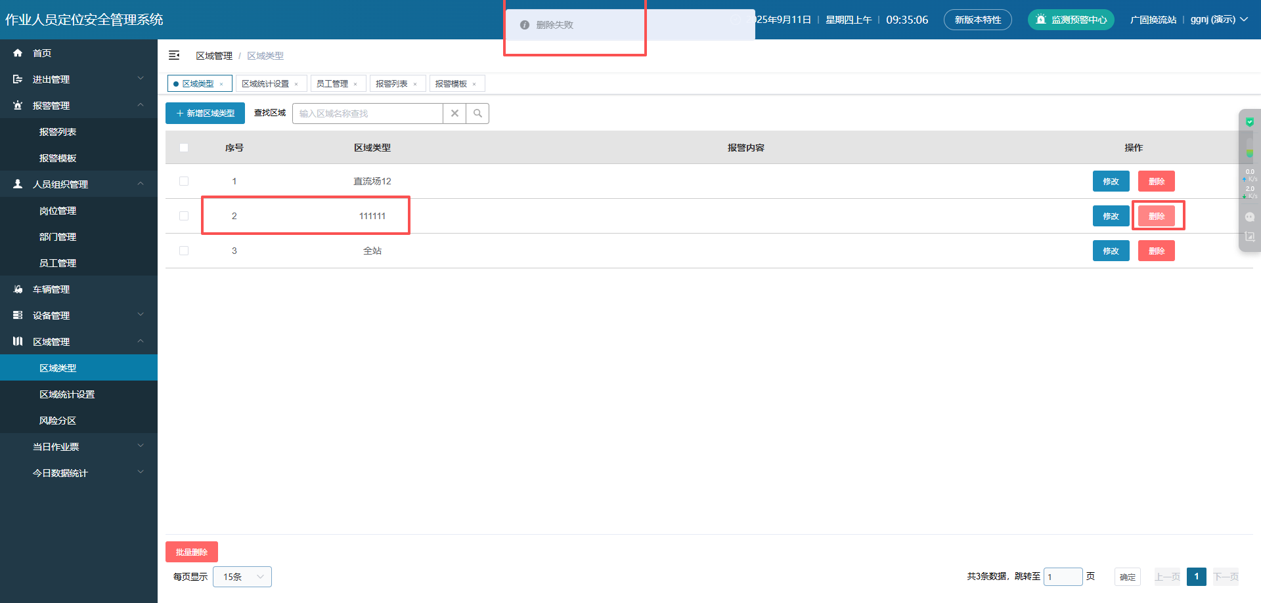Open the ggnj (演示) user dropdown

(x=1219, y=20)
